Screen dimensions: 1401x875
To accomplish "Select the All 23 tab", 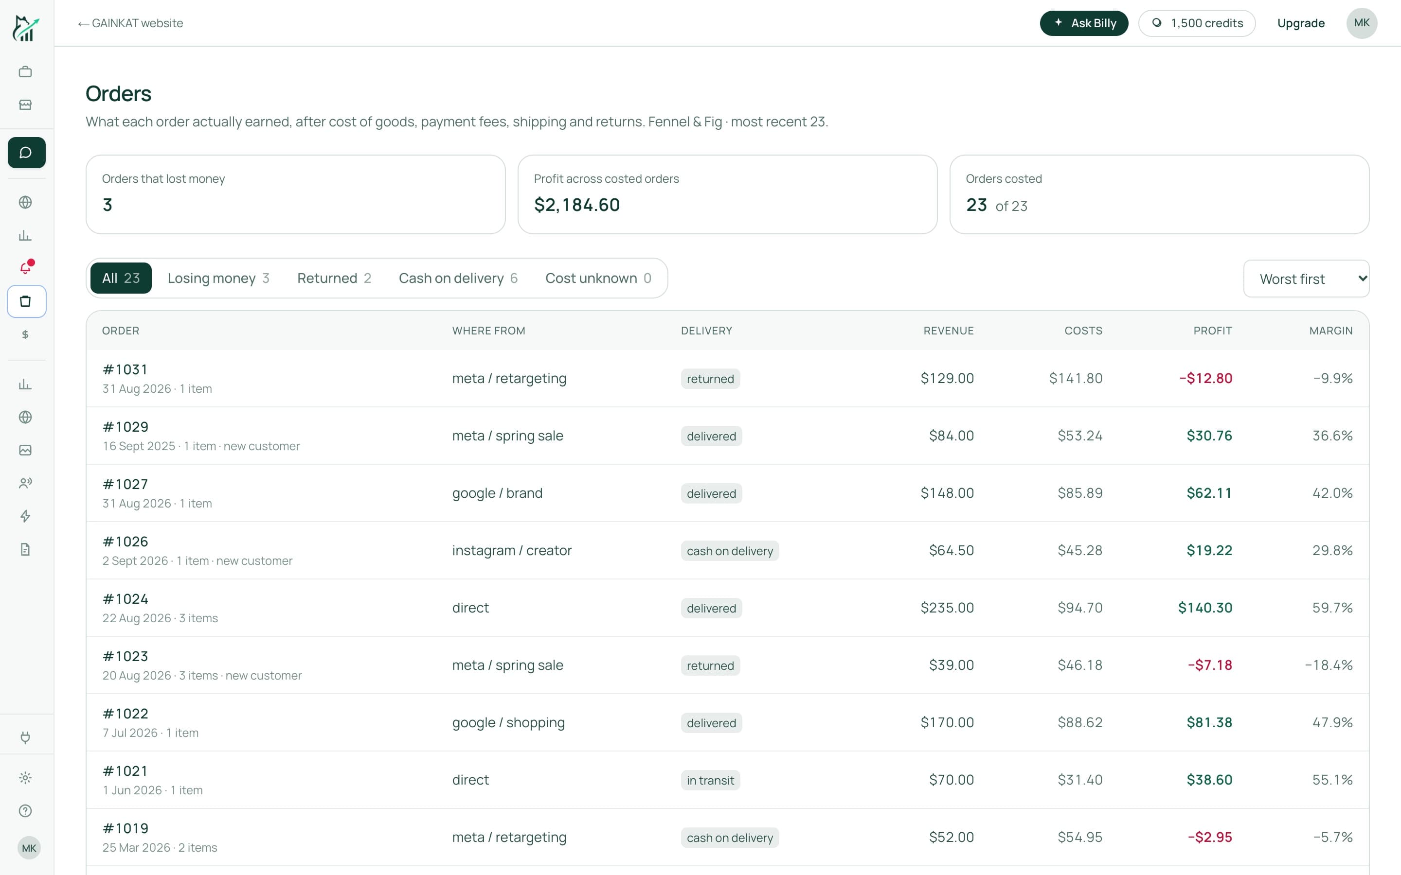I will 121,279.
